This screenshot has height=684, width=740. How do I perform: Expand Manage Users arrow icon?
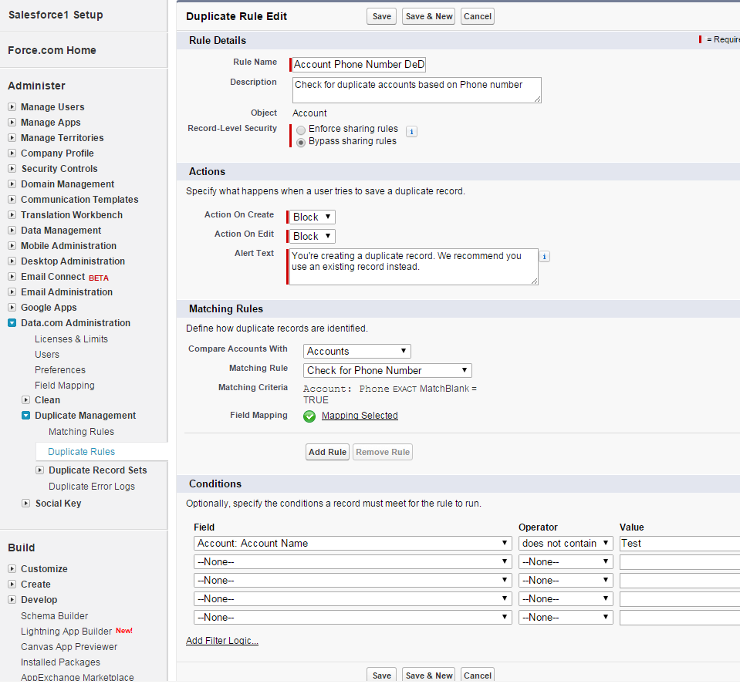12,107
